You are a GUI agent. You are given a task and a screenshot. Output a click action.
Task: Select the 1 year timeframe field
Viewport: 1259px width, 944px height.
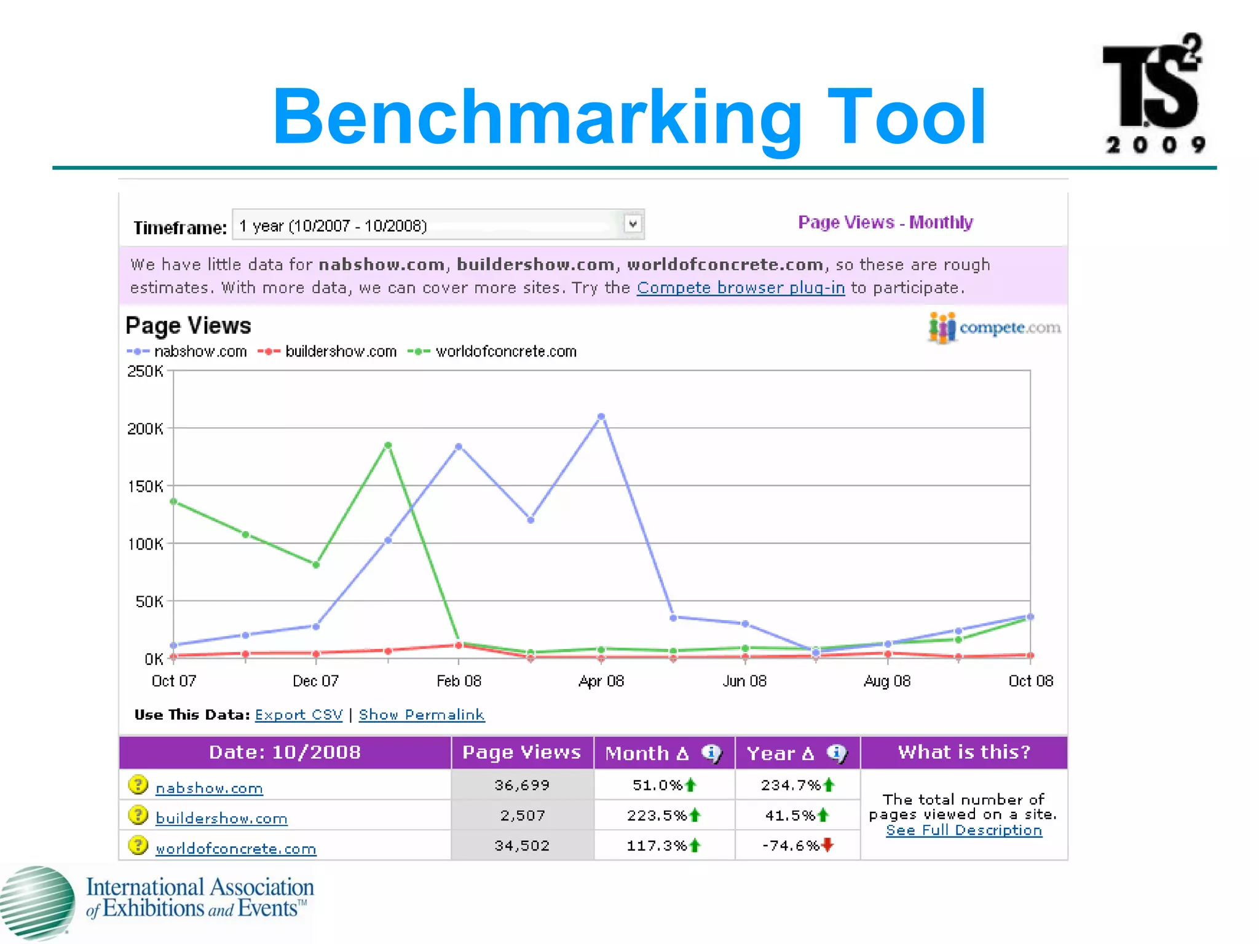[438, 225]
